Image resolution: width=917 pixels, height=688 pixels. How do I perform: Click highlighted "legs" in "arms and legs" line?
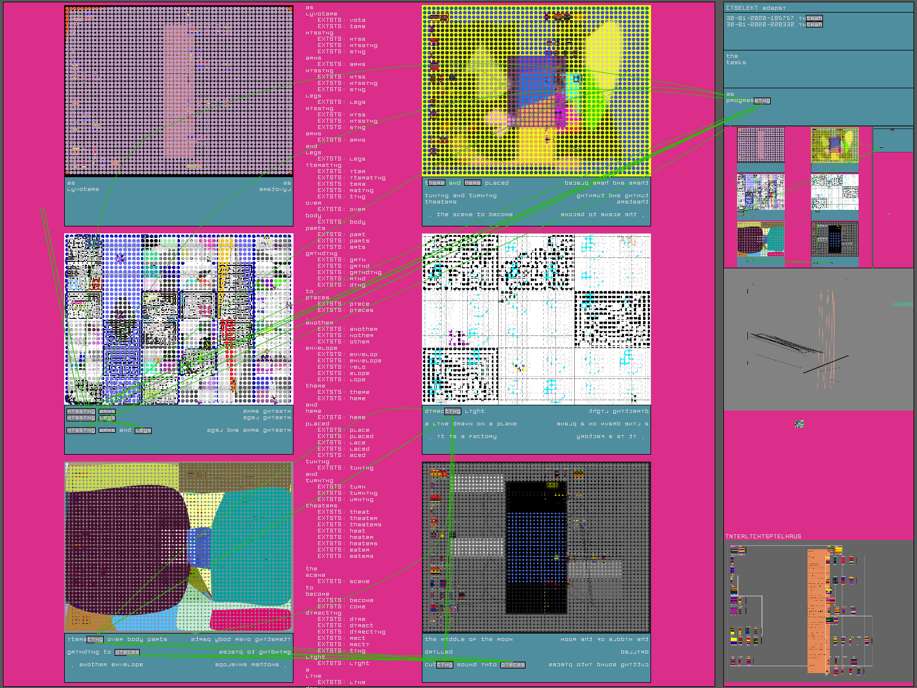143,431
